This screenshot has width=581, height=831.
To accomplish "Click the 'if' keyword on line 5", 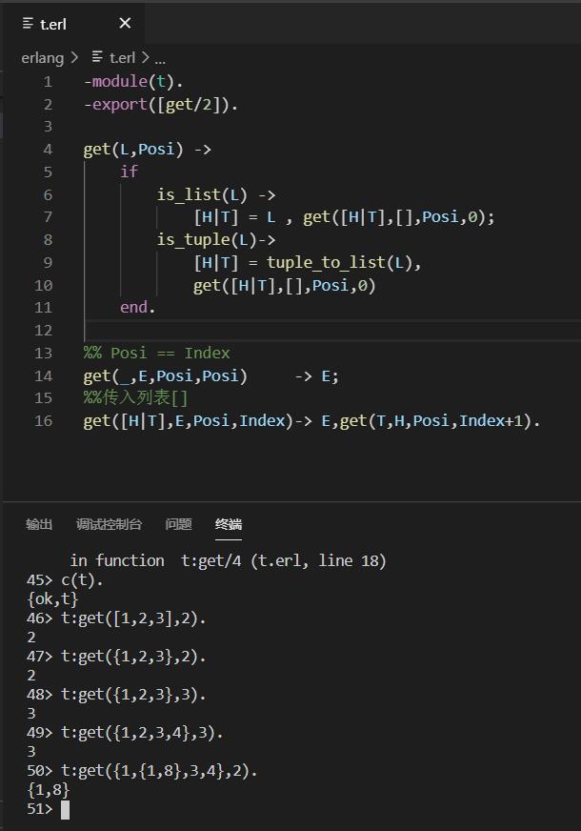I will tap(129, 172).
